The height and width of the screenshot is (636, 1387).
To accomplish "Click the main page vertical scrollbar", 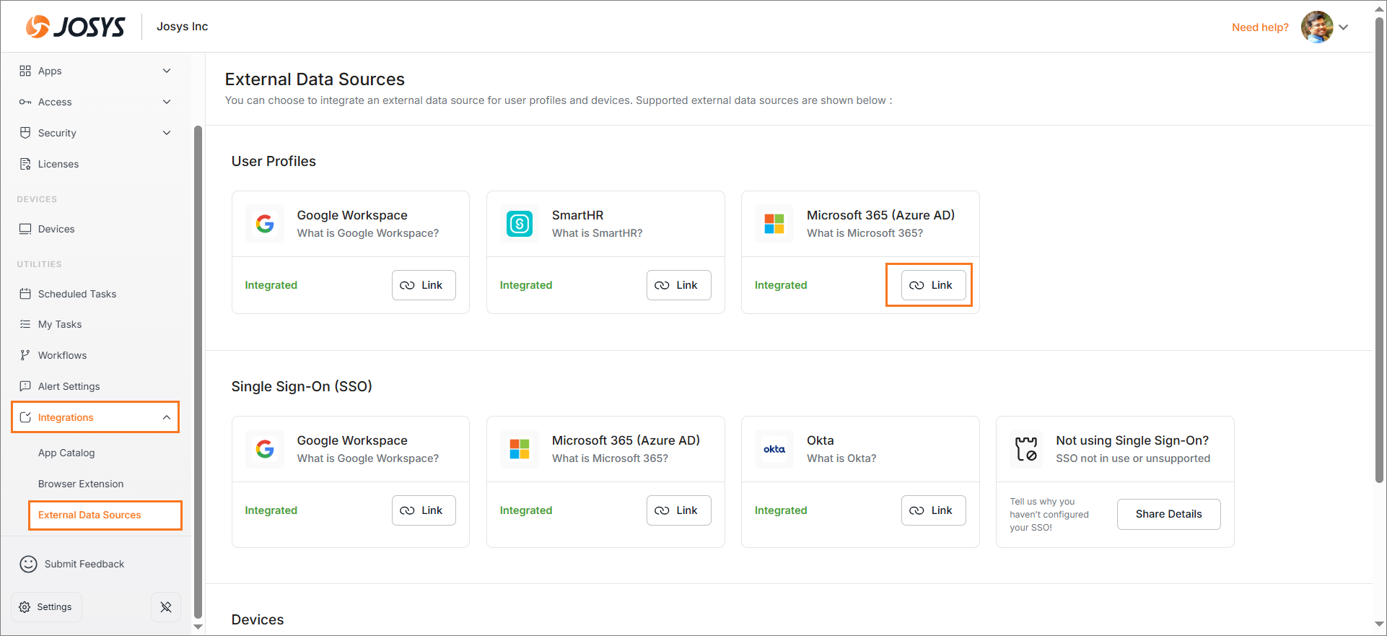I will click(1380, 253).
